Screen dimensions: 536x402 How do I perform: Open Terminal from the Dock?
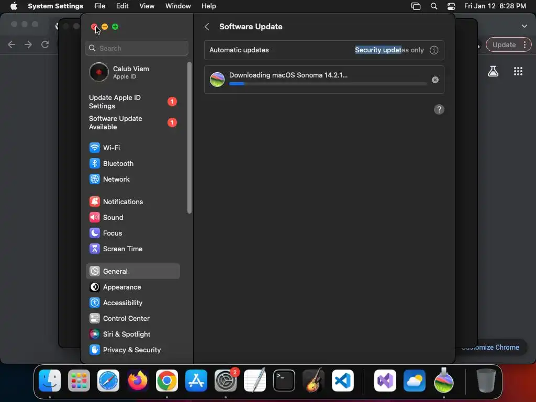pos(284,381)
